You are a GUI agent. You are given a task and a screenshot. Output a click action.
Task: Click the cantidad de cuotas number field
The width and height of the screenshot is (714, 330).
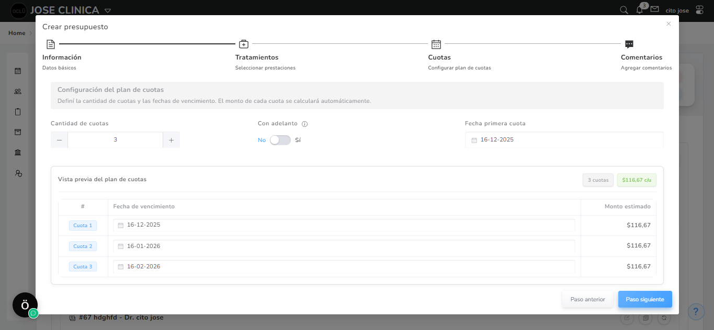coord(115,140)
